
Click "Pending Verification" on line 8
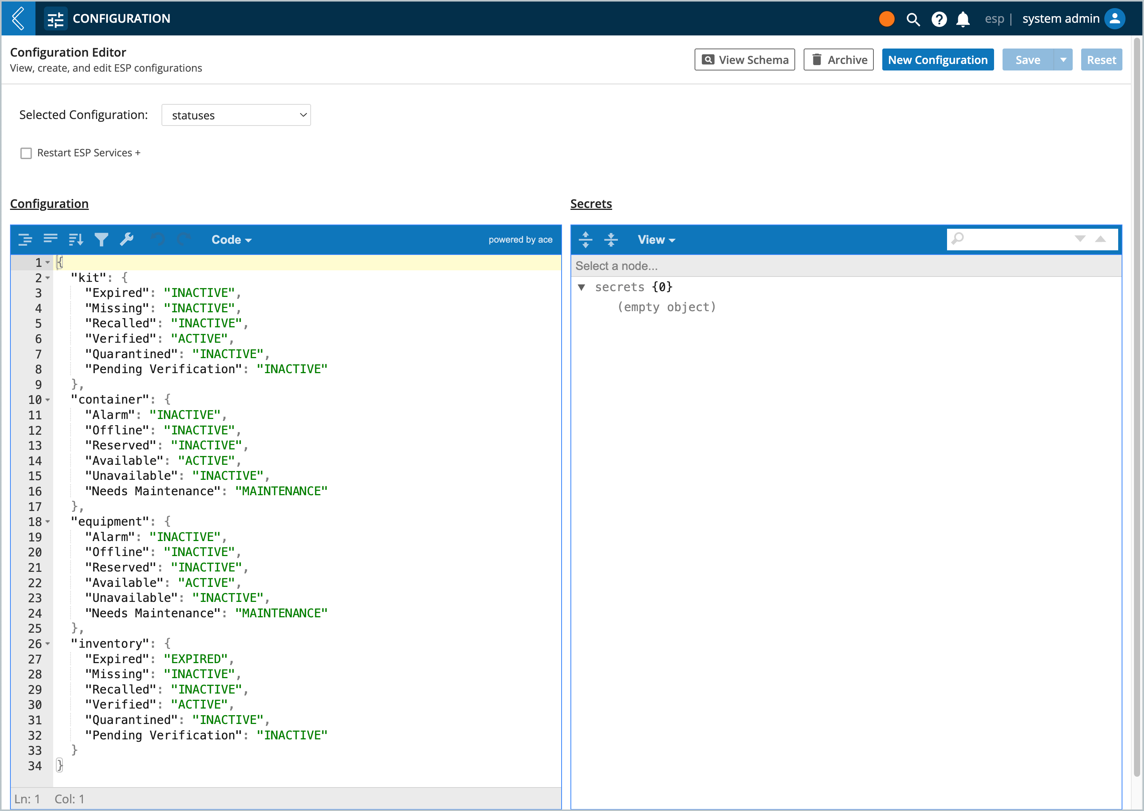[x=163, y=369]
